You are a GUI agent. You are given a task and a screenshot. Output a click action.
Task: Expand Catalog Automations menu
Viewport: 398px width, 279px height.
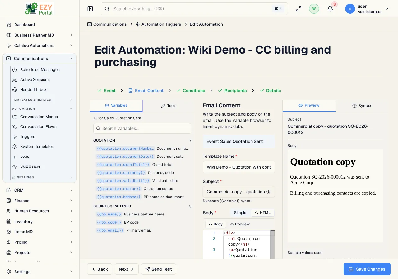click(40, 46)
